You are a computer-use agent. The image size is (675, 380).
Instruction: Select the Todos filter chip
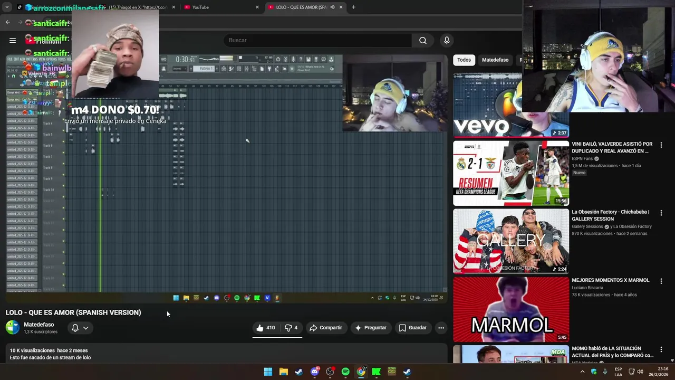point(464,60)
